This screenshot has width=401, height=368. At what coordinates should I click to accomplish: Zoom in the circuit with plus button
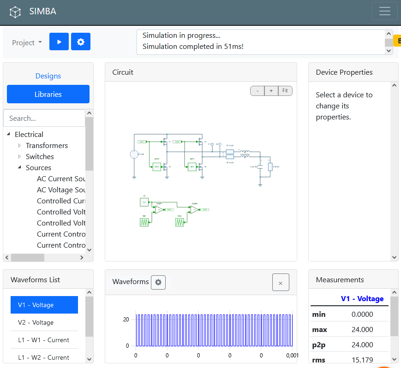(x=271, y=91)
